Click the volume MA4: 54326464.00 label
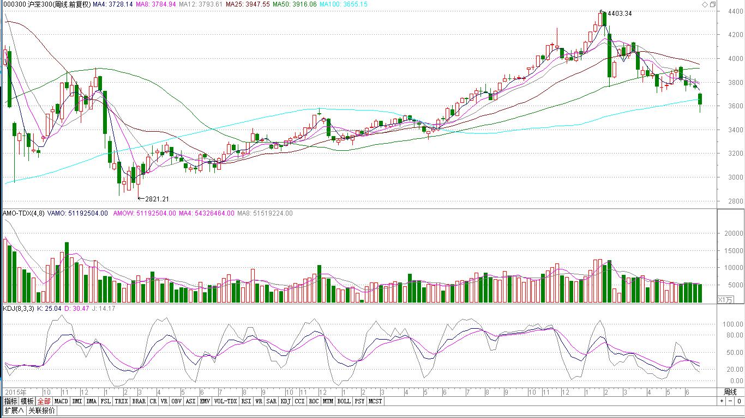The height and width of the screenshot is (418, 745). (207, 213)
